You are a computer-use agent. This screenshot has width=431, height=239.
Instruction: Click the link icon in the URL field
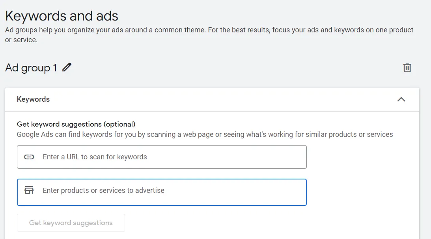click(x=29, y=157)
